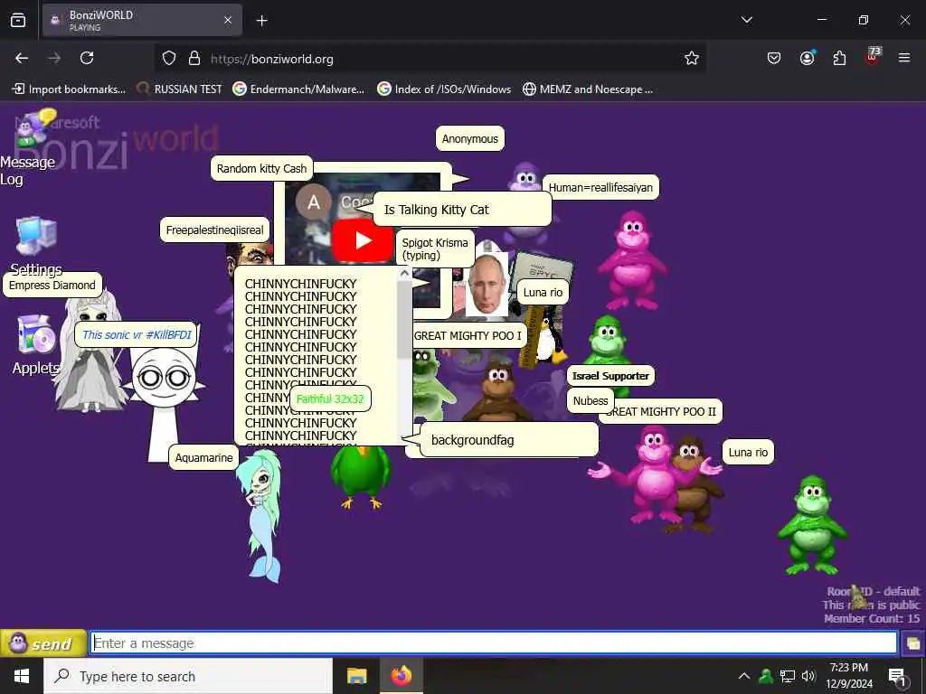Open the Index of /ISOs/Windows bookmark
The image size is (926, 694).
click(x=444, y=89)
